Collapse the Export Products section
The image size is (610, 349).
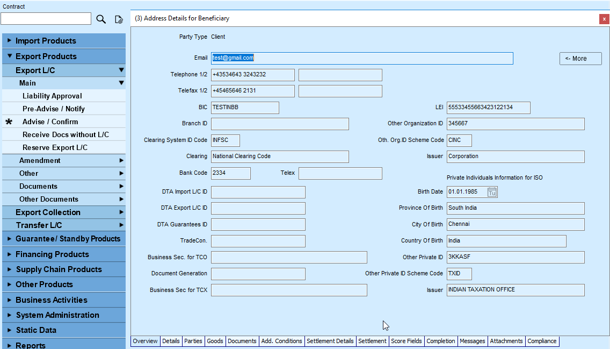(46, 56)
